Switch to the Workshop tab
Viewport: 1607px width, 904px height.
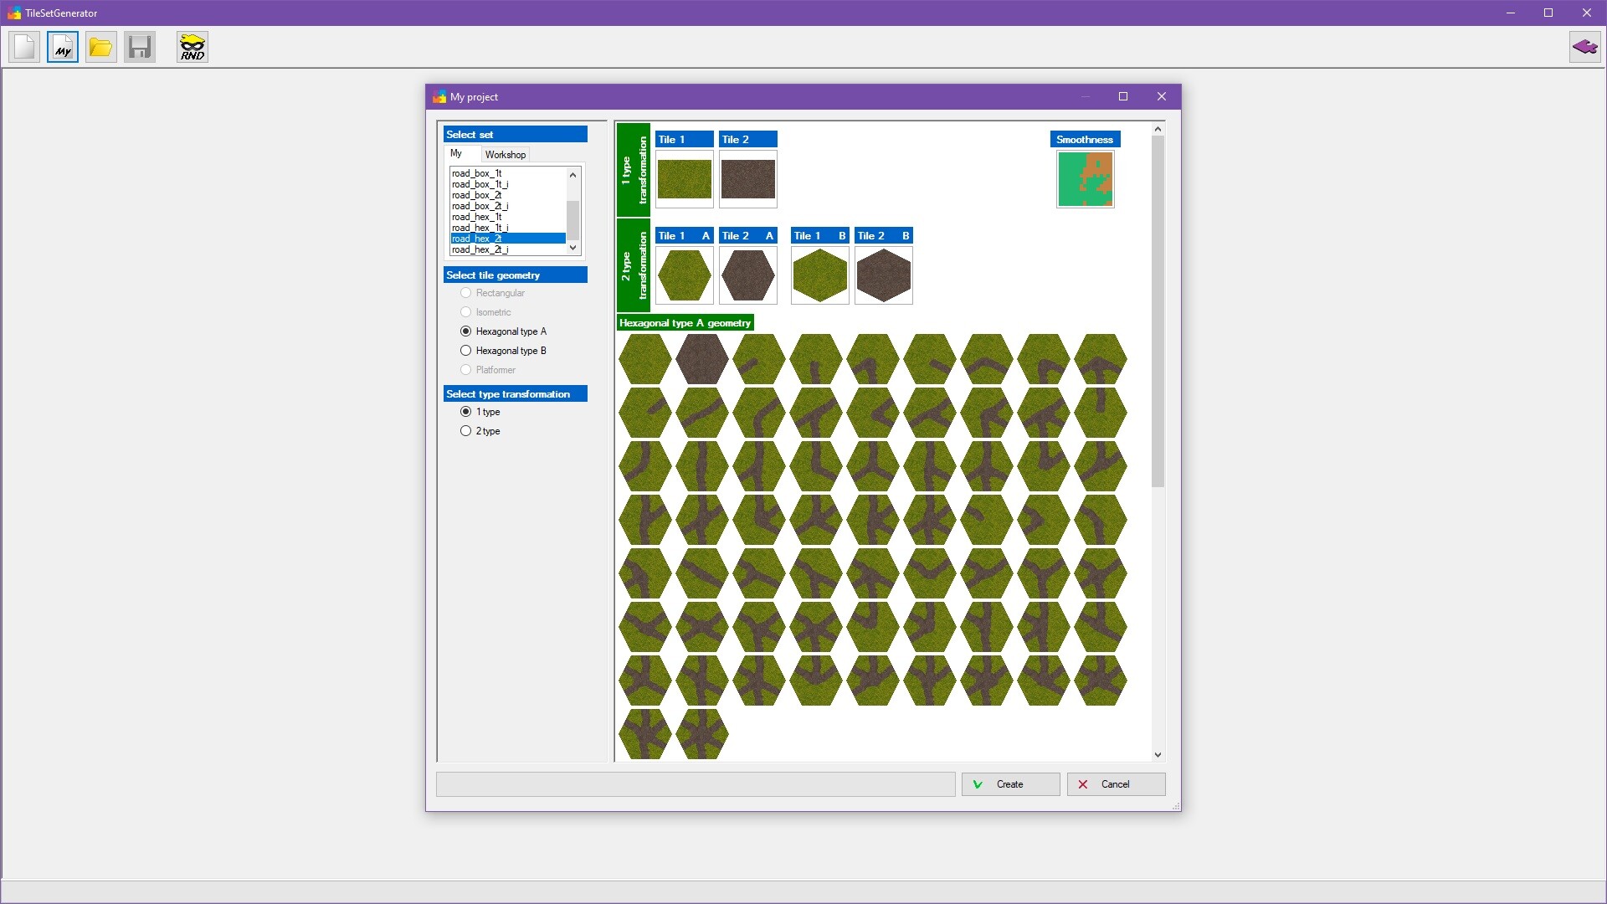506,154
